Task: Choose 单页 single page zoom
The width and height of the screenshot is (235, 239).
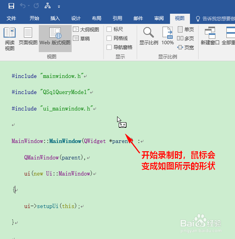Action: pyautogui.click(x=186, y=29)
